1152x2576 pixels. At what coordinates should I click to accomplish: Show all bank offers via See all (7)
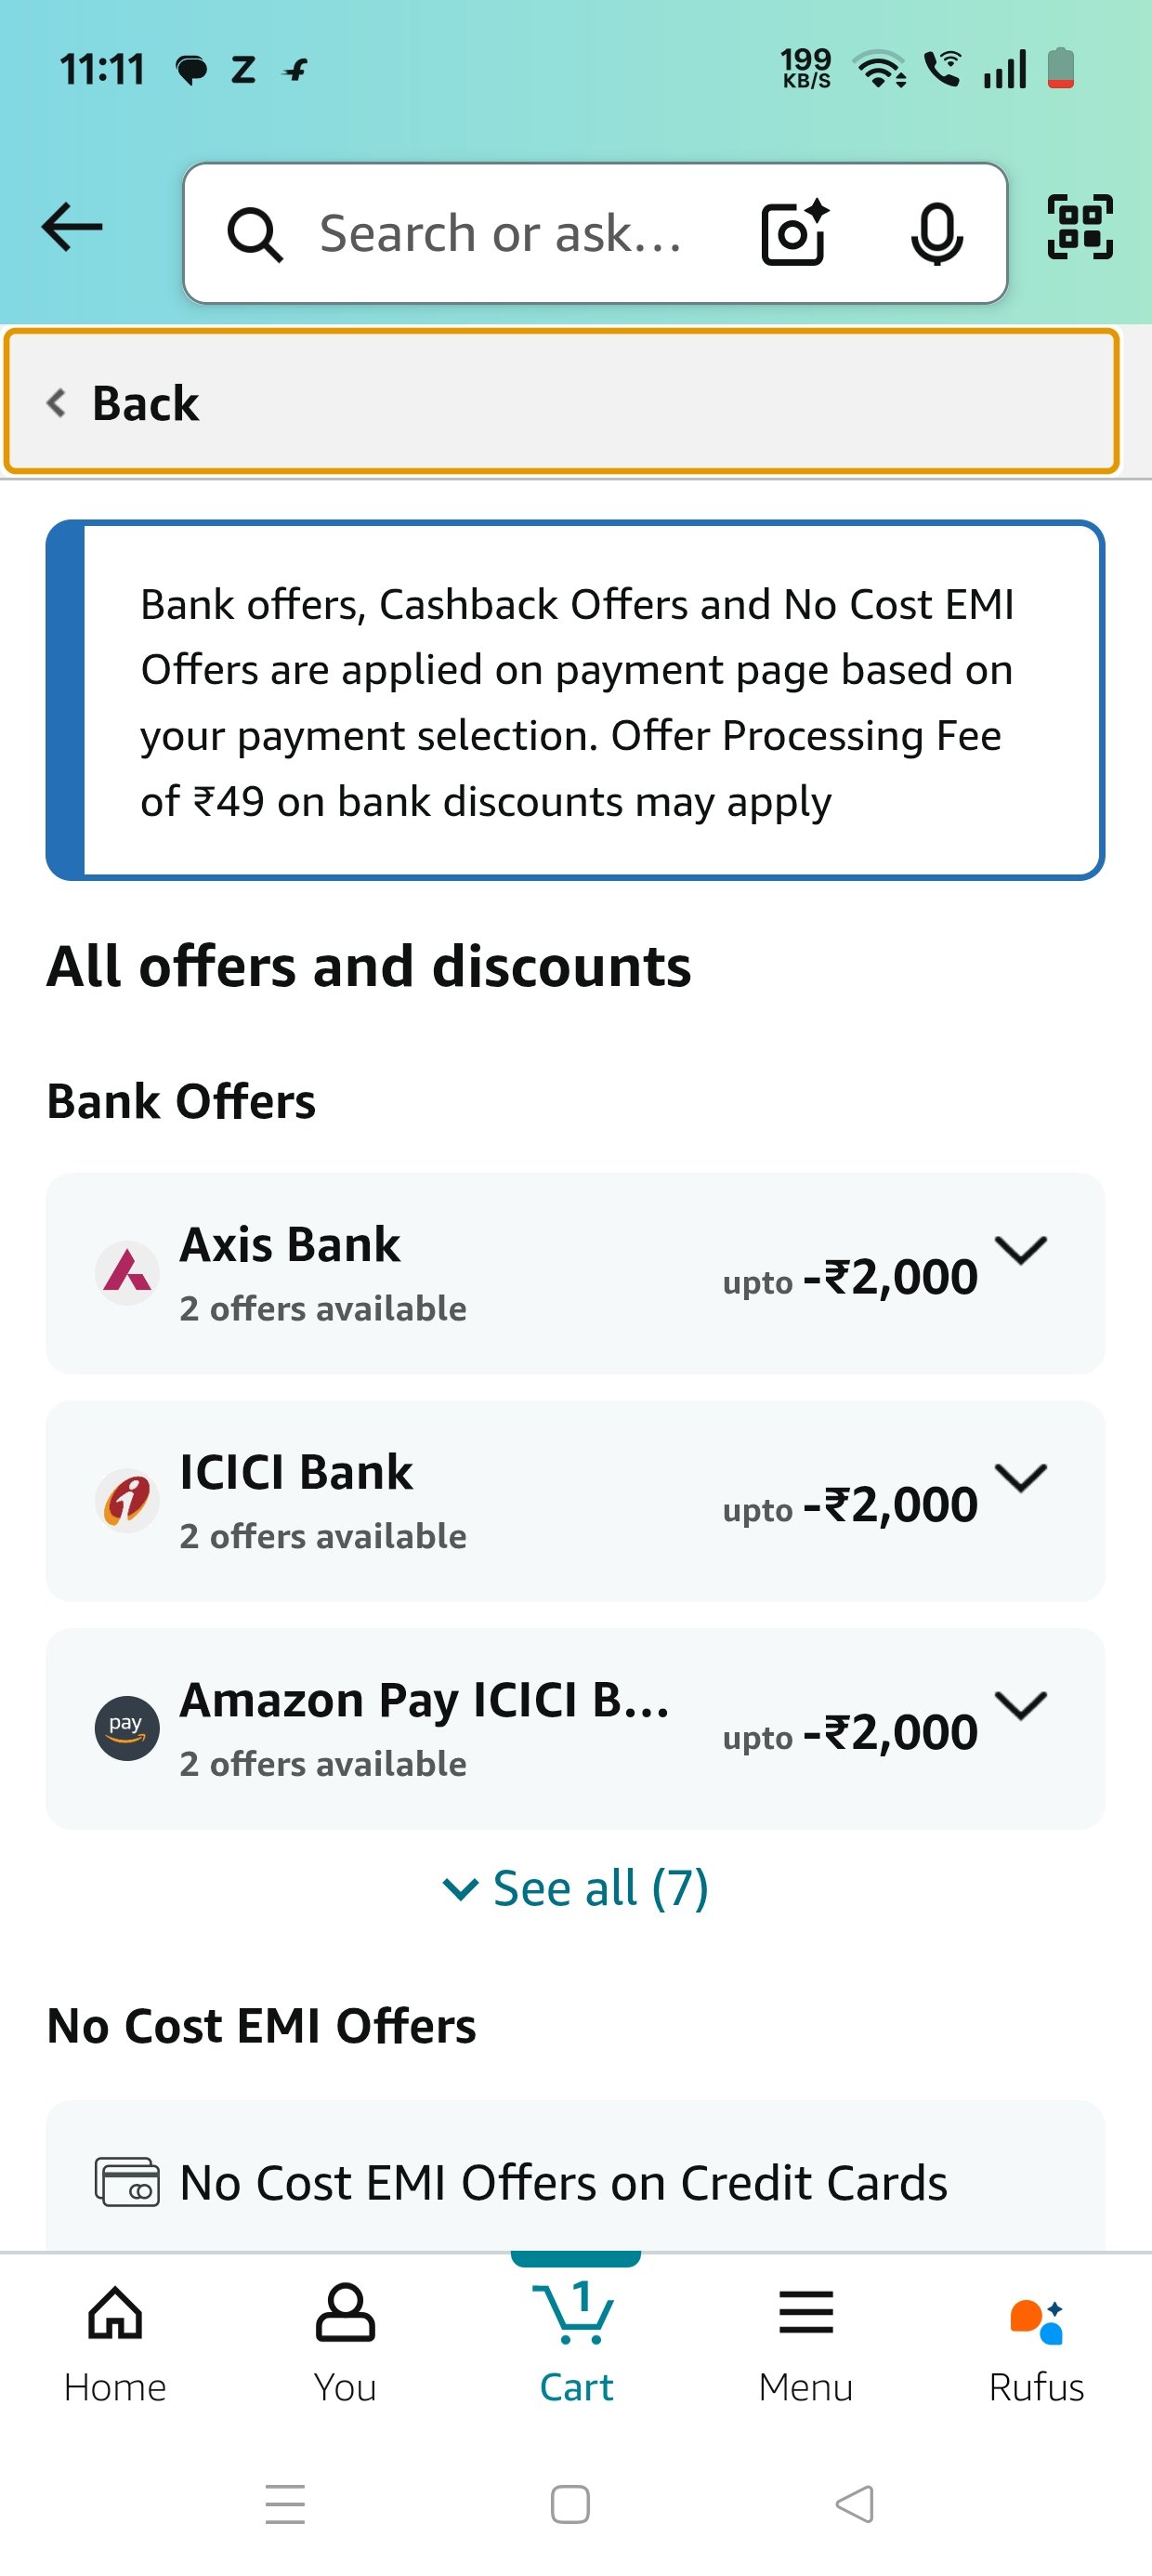tap(576, 1888)
